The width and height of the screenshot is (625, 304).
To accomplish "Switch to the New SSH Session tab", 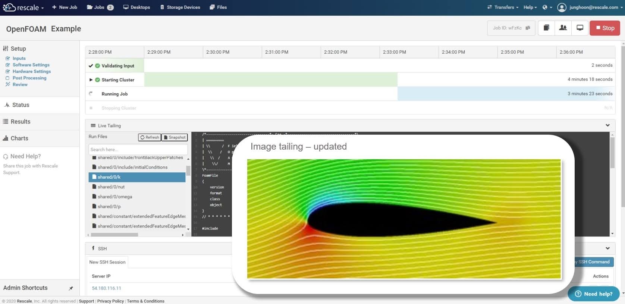I will 107,262.
